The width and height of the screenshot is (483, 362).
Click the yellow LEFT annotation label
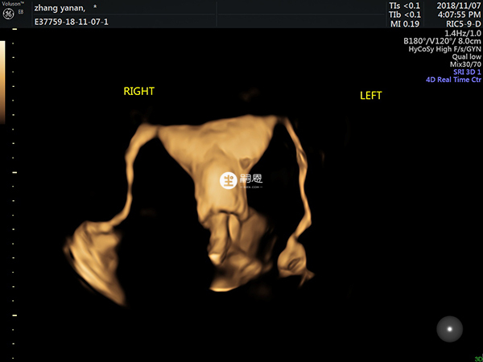tap(370, 96)
